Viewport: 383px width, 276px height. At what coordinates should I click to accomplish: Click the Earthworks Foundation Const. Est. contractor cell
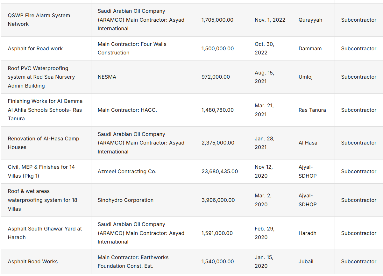(x=133, y=261)
